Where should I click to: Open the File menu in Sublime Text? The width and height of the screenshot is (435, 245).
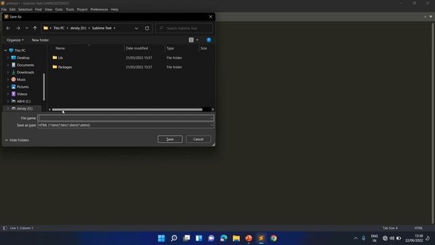(x=4, y=10)
